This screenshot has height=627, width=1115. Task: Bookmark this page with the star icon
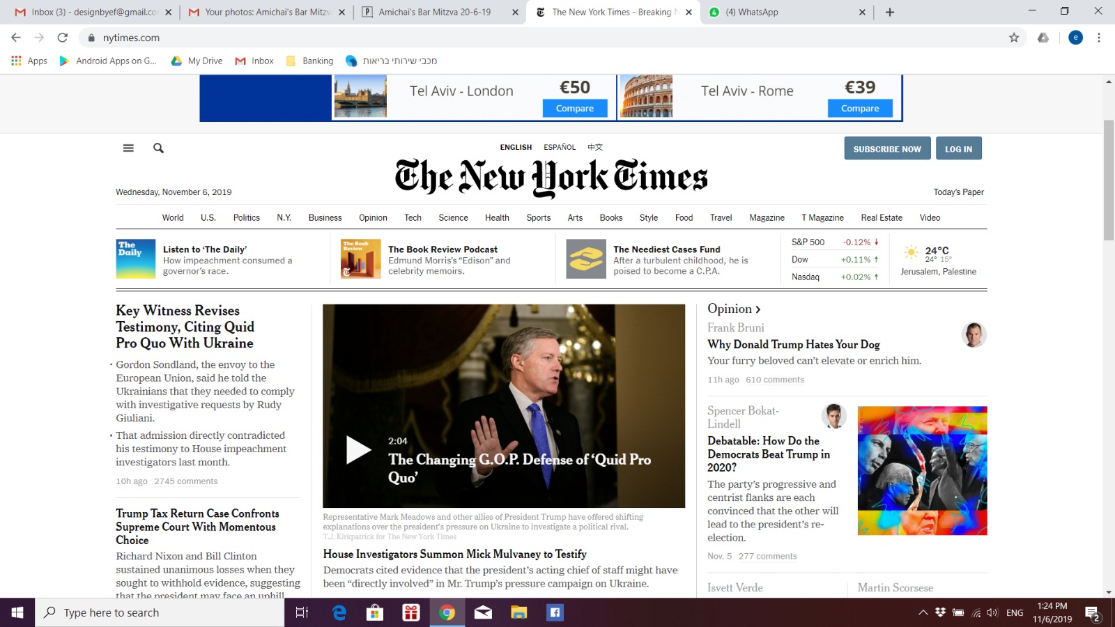point(1014,38)
